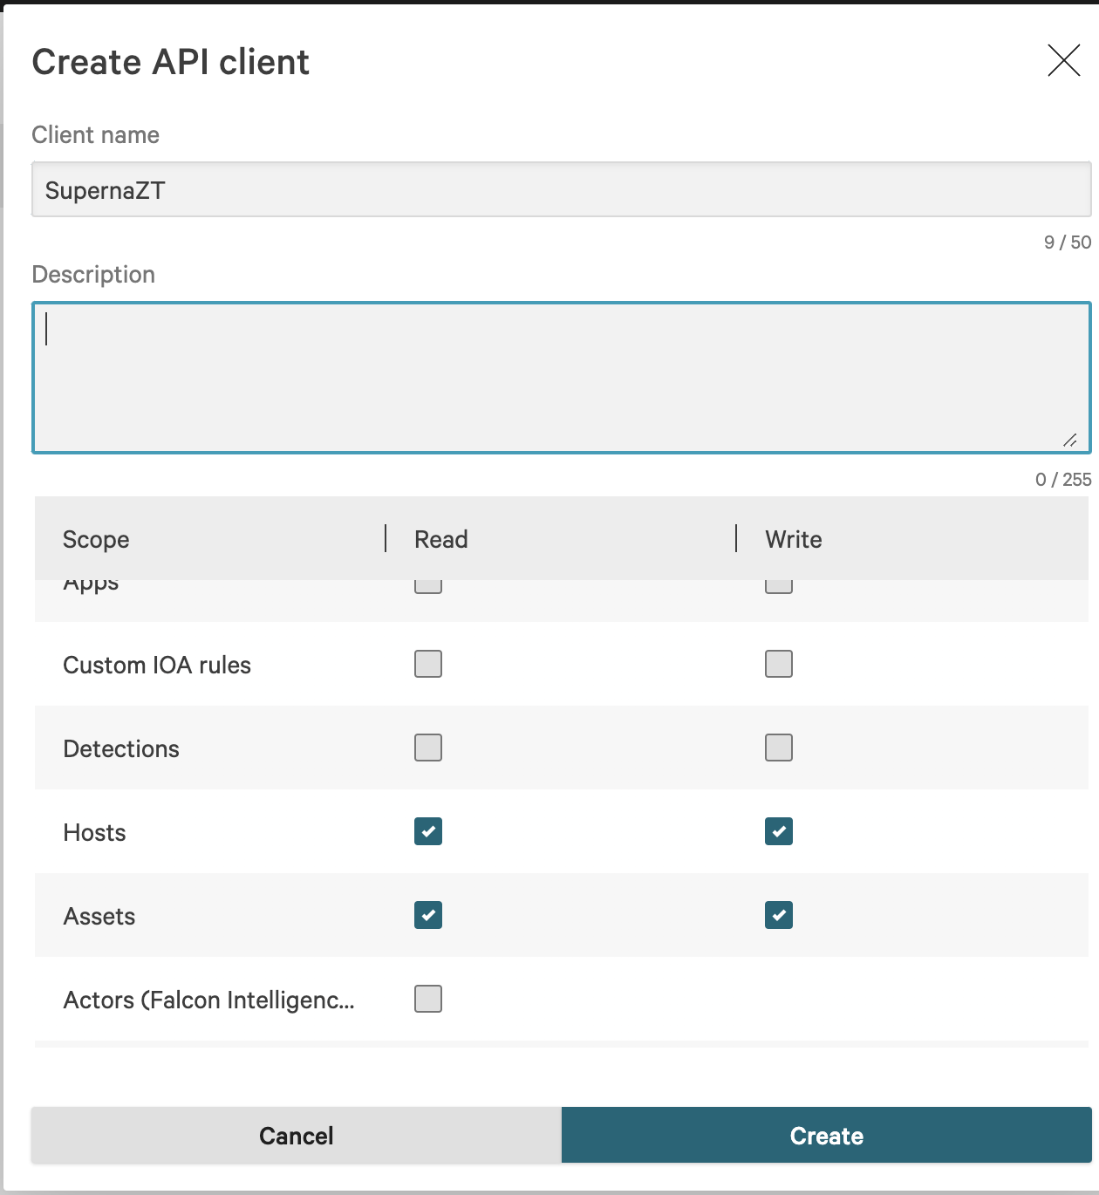
Task: Check Read permission for Custom IOA rules
Action: (x=427, y=664)
